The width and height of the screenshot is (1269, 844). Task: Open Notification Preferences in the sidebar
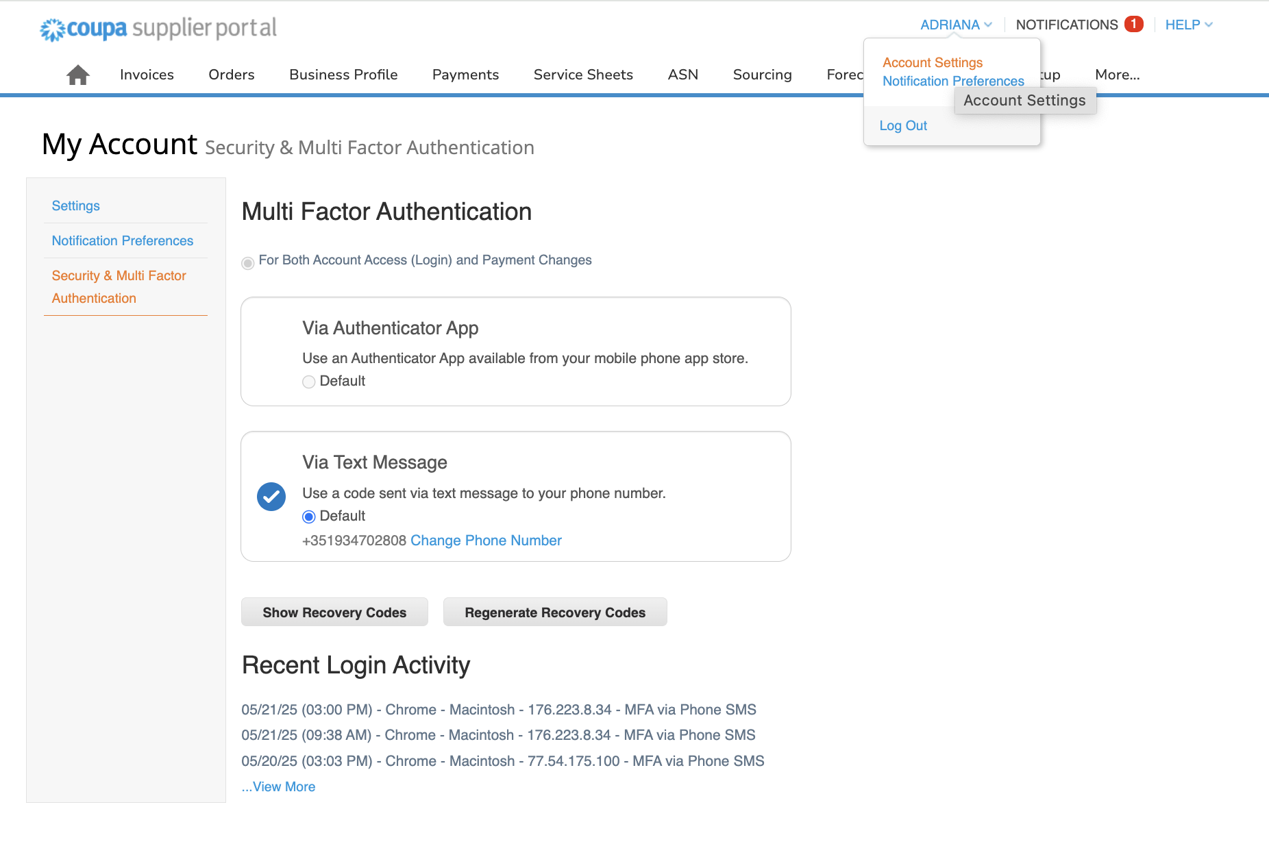click(122, 240)
